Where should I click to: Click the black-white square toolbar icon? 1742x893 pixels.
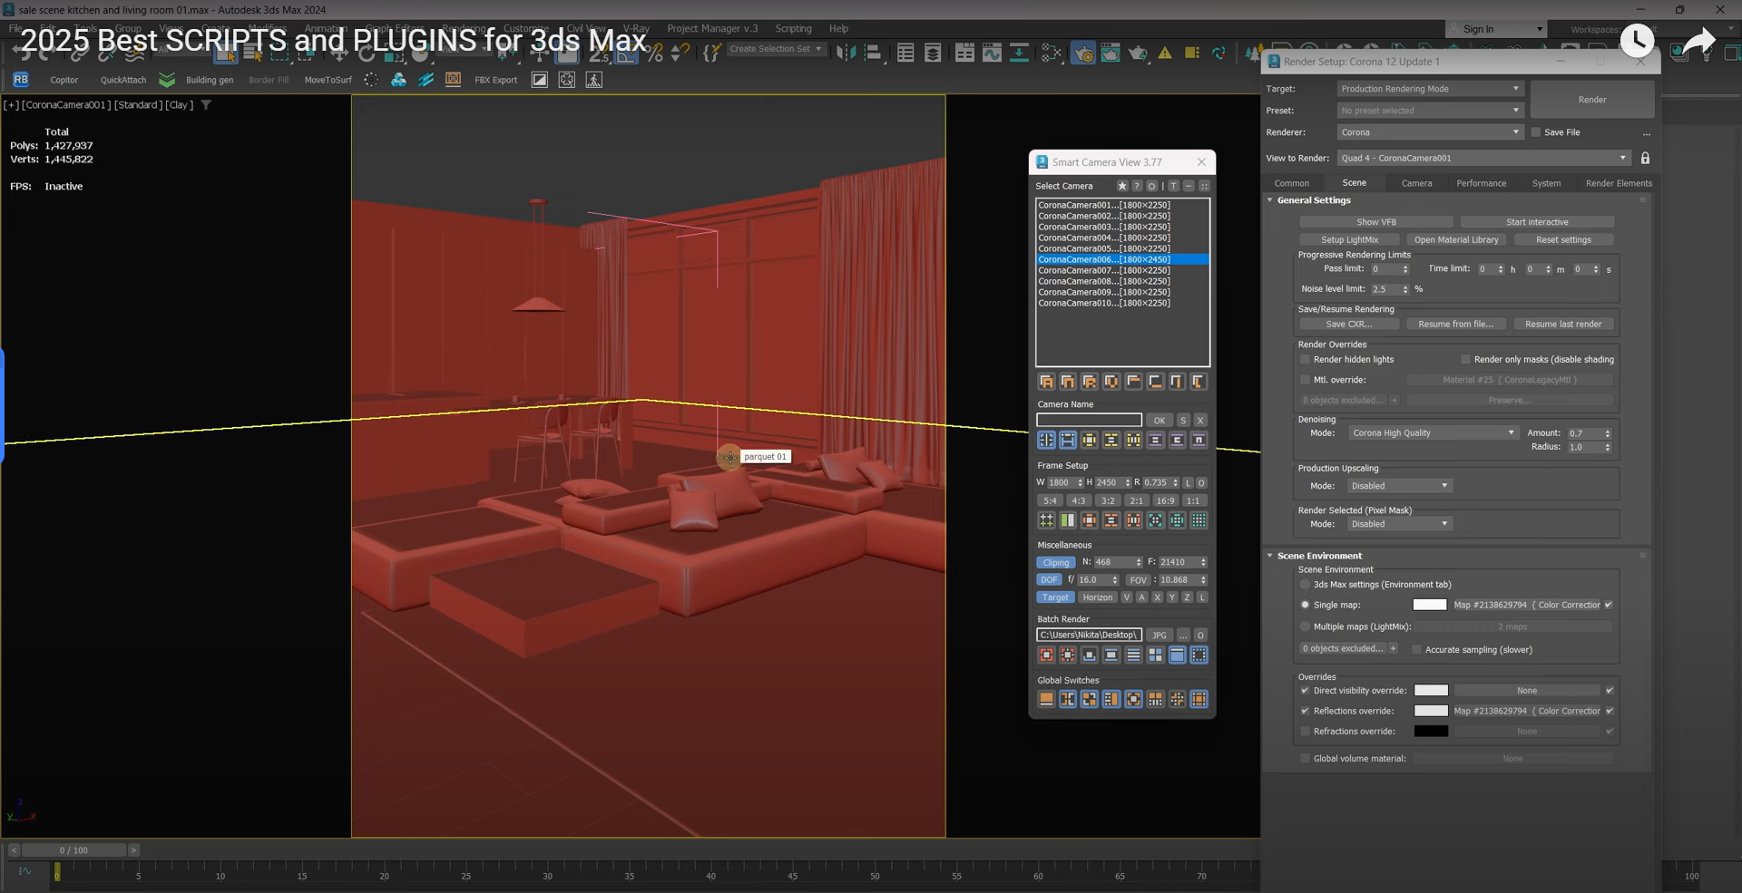pos(540,80)
